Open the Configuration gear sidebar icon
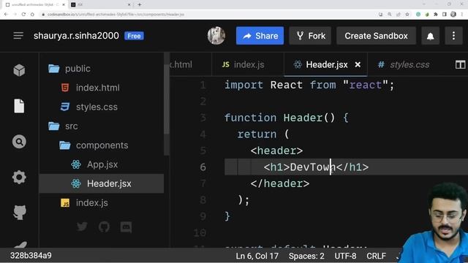The height and width of the screenshot is (263, 468). pos(19,178)
